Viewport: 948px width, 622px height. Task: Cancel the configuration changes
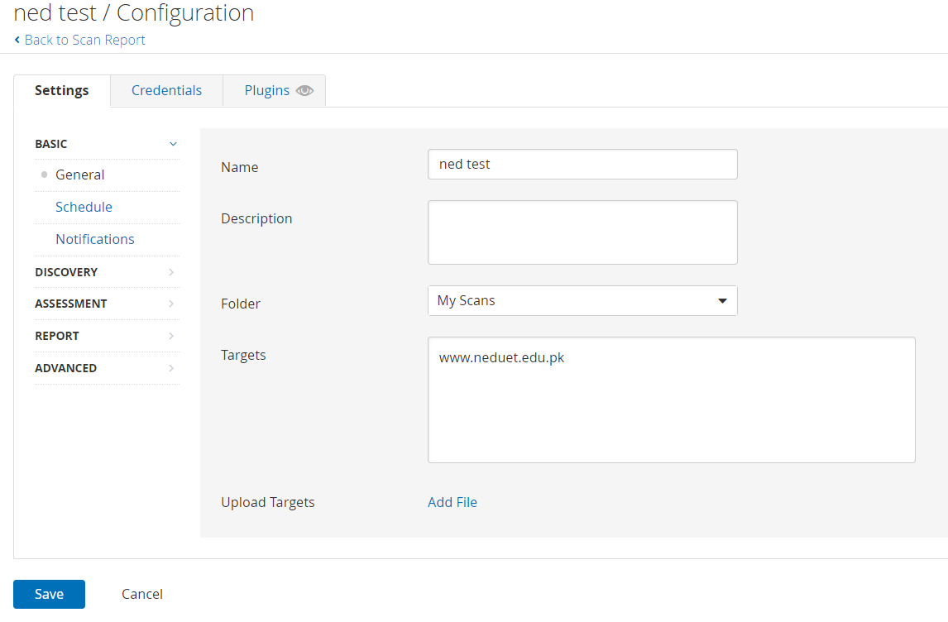142,594
